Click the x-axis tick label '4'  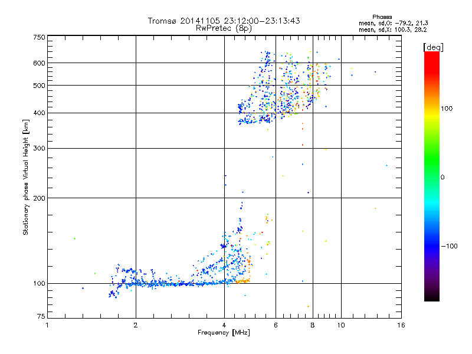click(224, 325)
